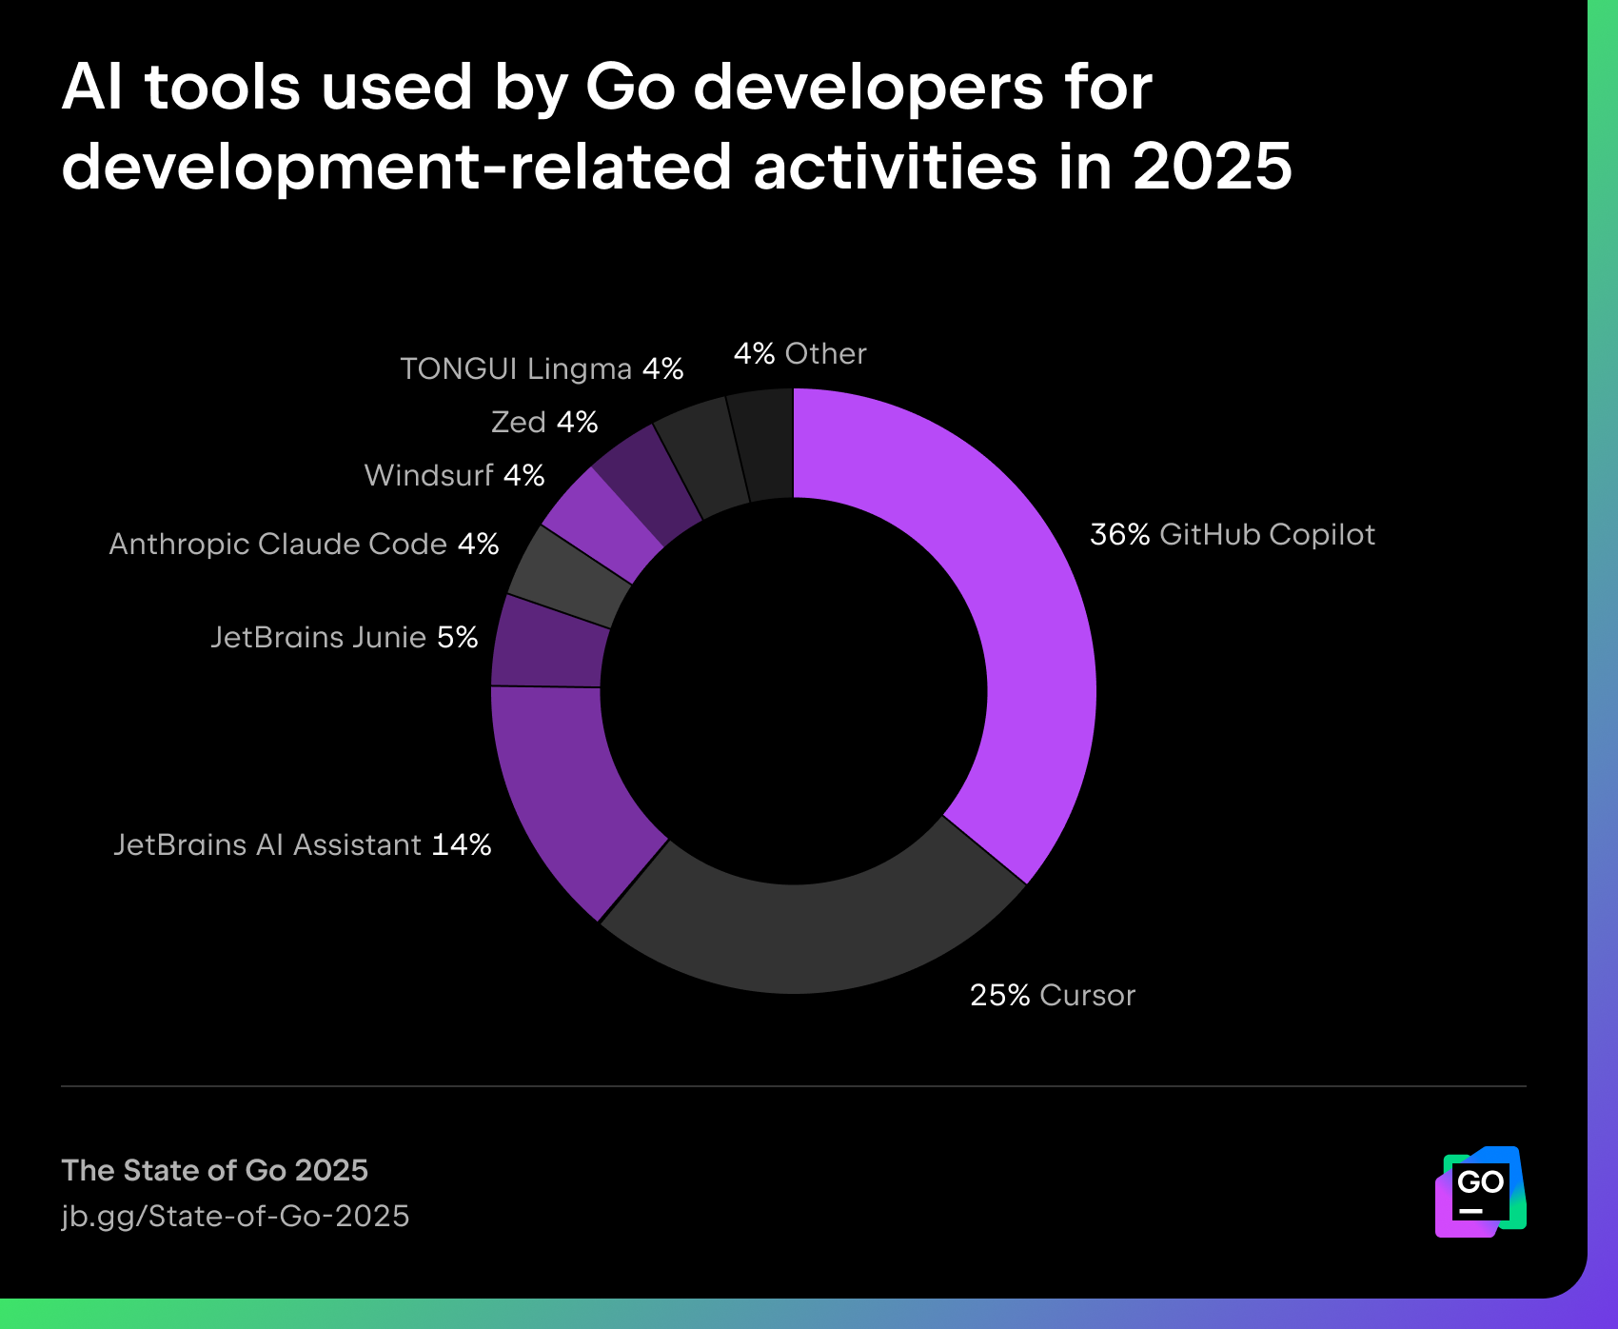Click the JetBrains Junie 5% label
Image resolution: width=1618 pixels, height=1329 pixels.
tap(343, 638)
